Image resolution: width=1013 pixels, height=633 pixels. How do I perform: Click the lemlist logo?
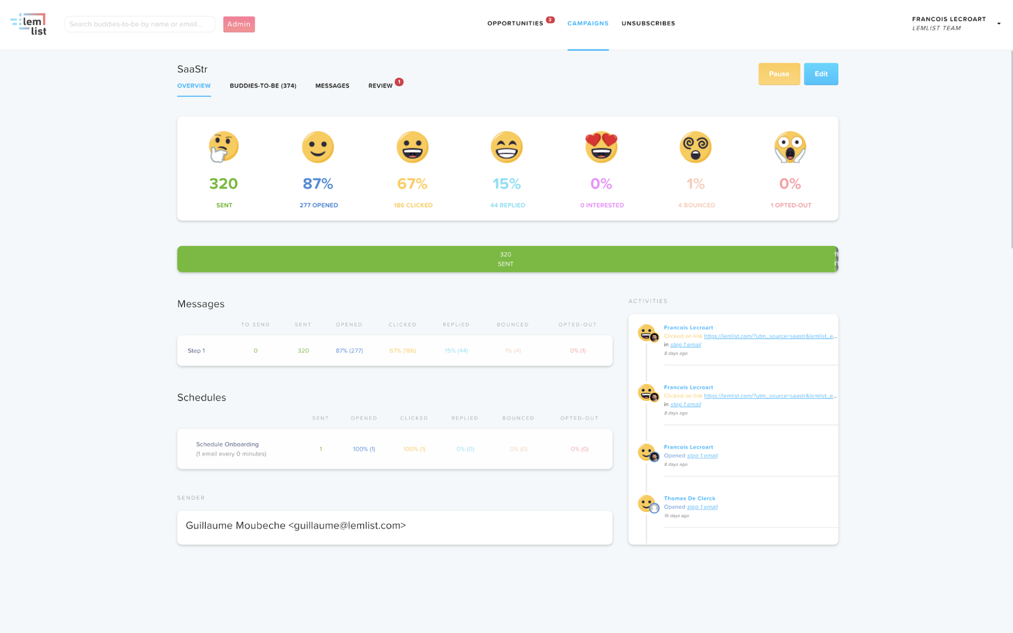(x=28, y=24)
